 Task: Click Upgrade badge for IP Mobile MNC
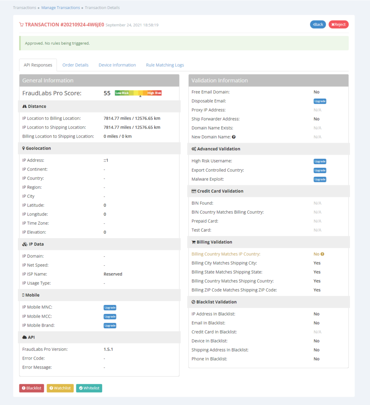(x=110, y=308)
